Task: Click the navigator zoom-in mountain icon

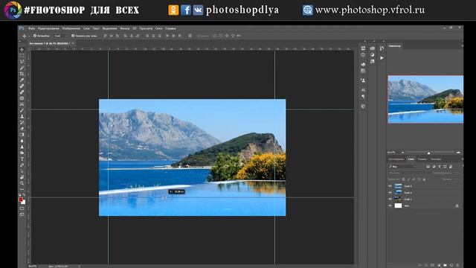Action: pyautogui.click(x=458, y=152)
